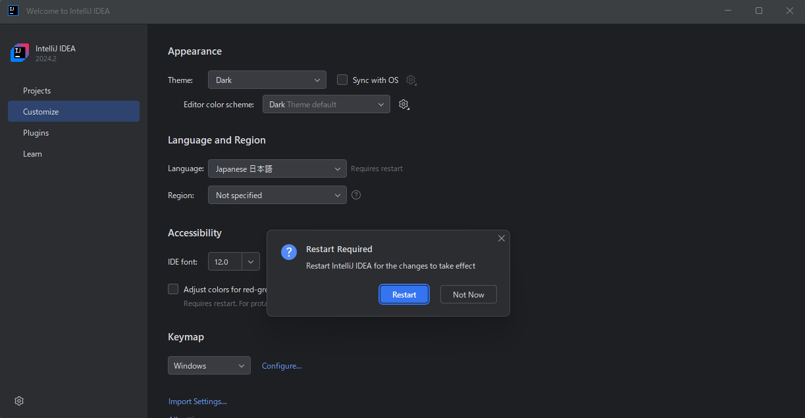
Task: Minimize the Welcome window
Action: (x=728, y=11)
